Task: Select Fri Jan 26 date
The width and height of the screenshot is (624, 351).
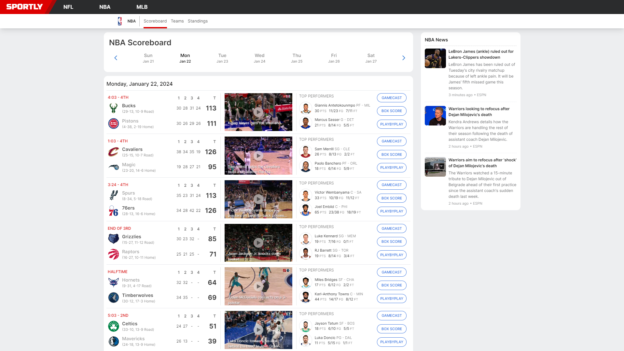Action: click(334, 58)
